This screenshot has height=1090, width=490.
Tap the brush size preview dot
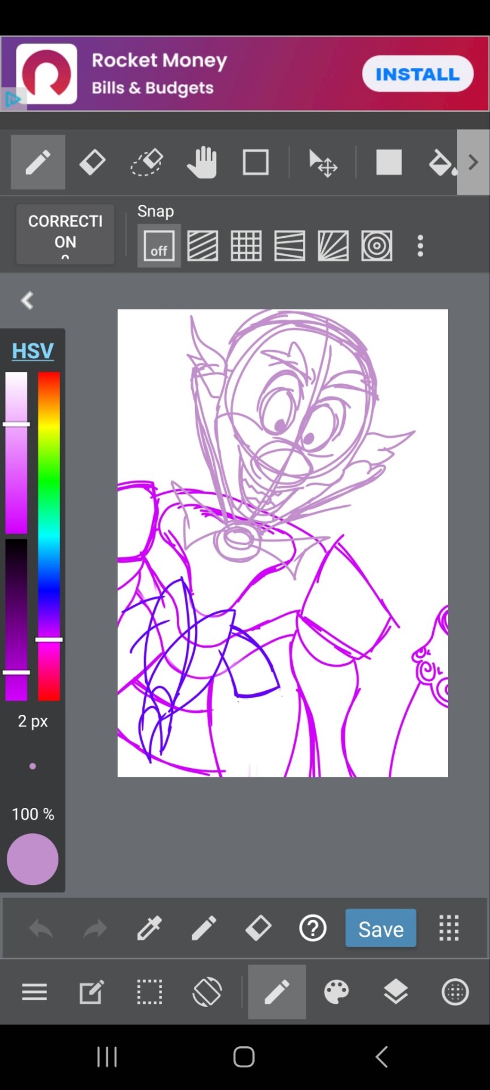(x=33, y=766)
